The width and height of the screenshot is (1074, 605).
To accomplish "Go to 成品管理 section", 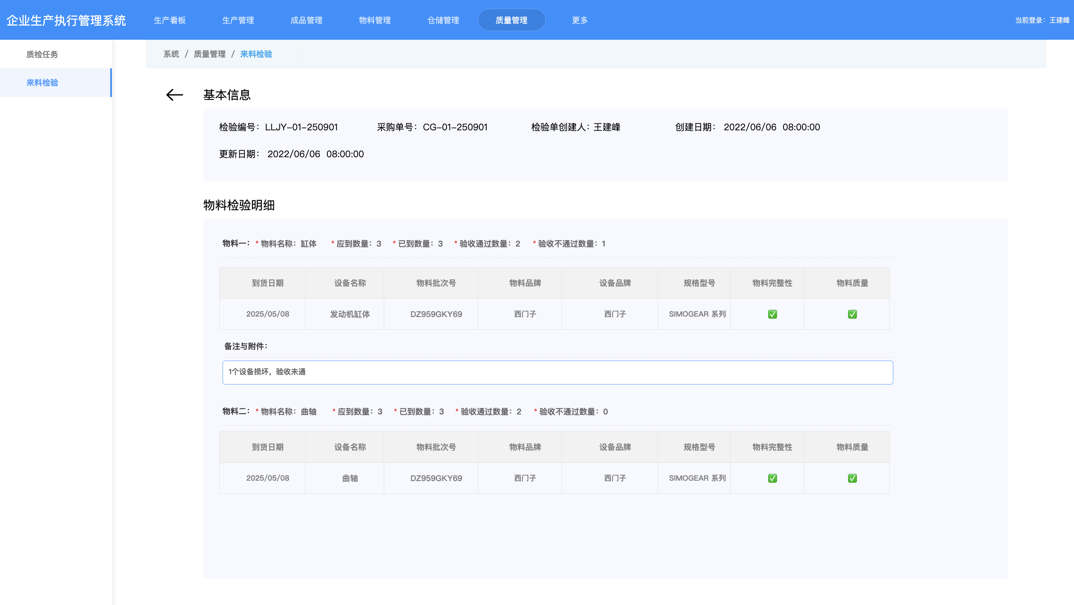I will (x=306, y=20).
